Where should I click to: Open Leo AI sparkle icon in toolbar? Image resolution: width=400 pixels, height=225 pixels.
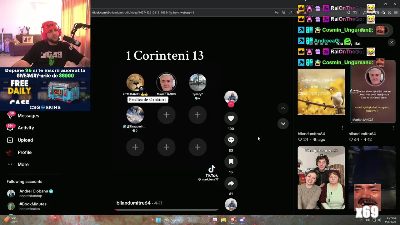coord(383,12)
